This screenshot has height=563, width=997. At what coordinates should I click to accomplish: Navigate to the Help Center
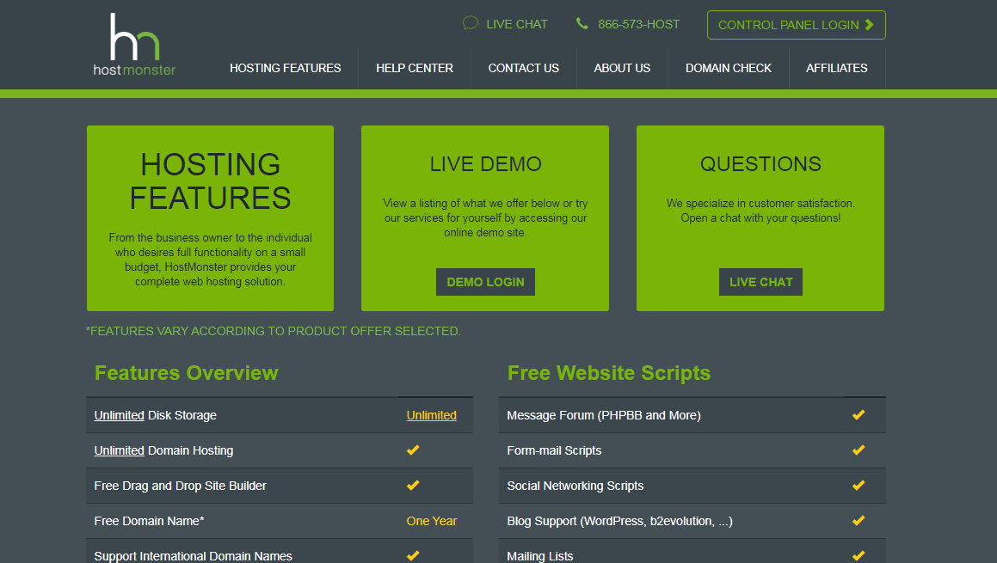coord(415,68)
